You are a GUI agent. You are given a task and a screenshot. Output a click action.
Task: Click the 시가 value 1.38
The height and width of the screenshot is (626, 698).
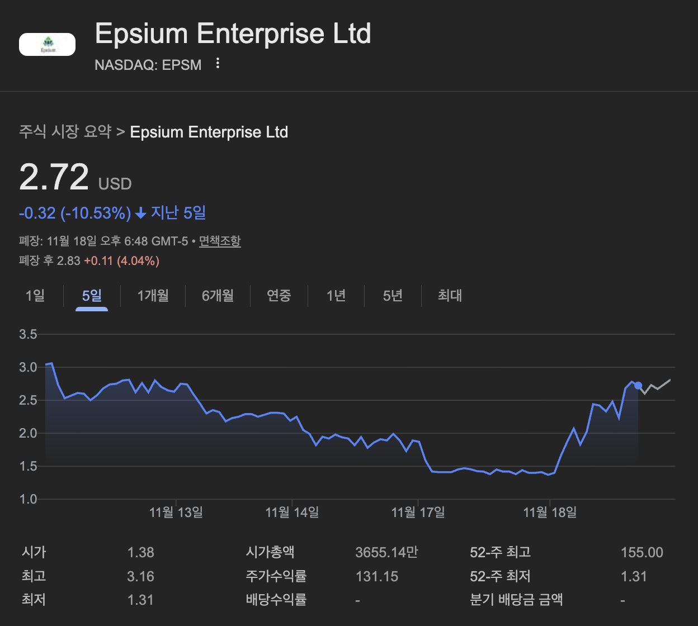(141, 553)
